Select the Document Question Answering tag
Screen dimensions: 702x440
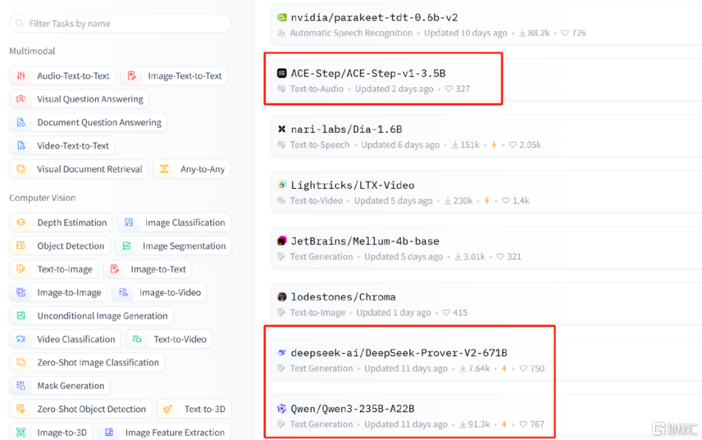coord(88,122)
